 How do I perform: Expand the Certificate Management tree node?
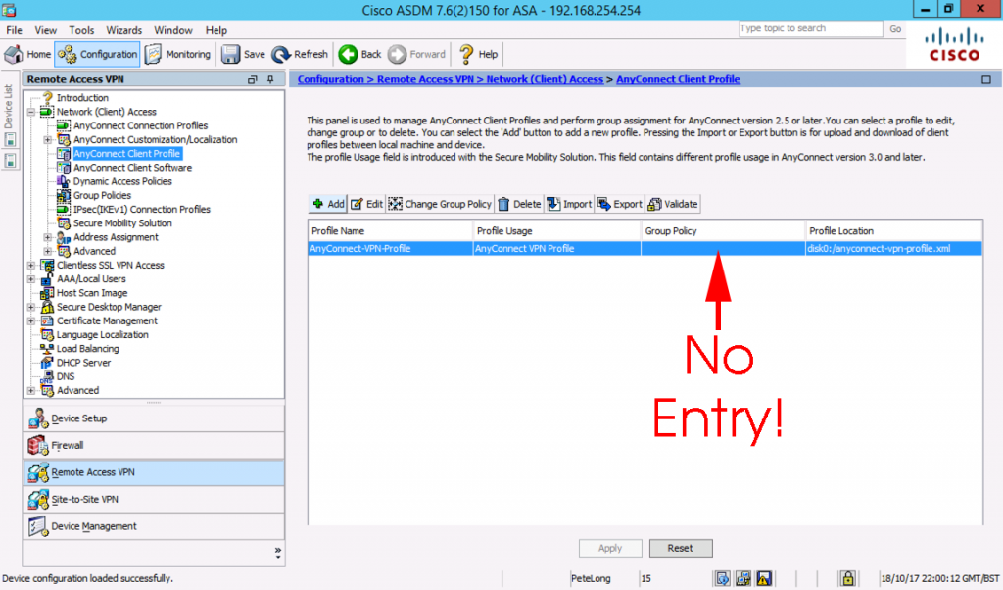(29, 320)
